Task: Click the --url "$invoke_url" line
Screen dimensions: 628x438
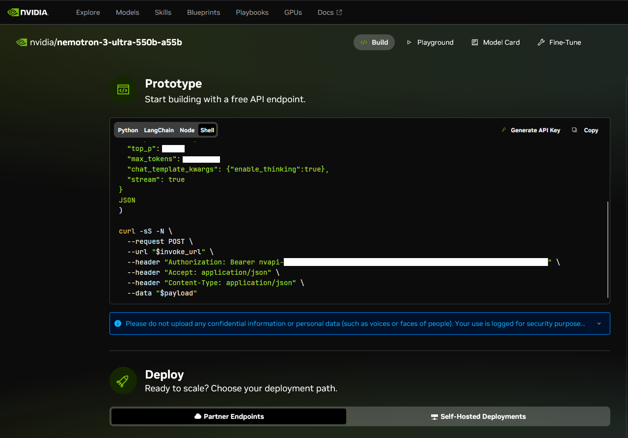Action: pos(170,252)
